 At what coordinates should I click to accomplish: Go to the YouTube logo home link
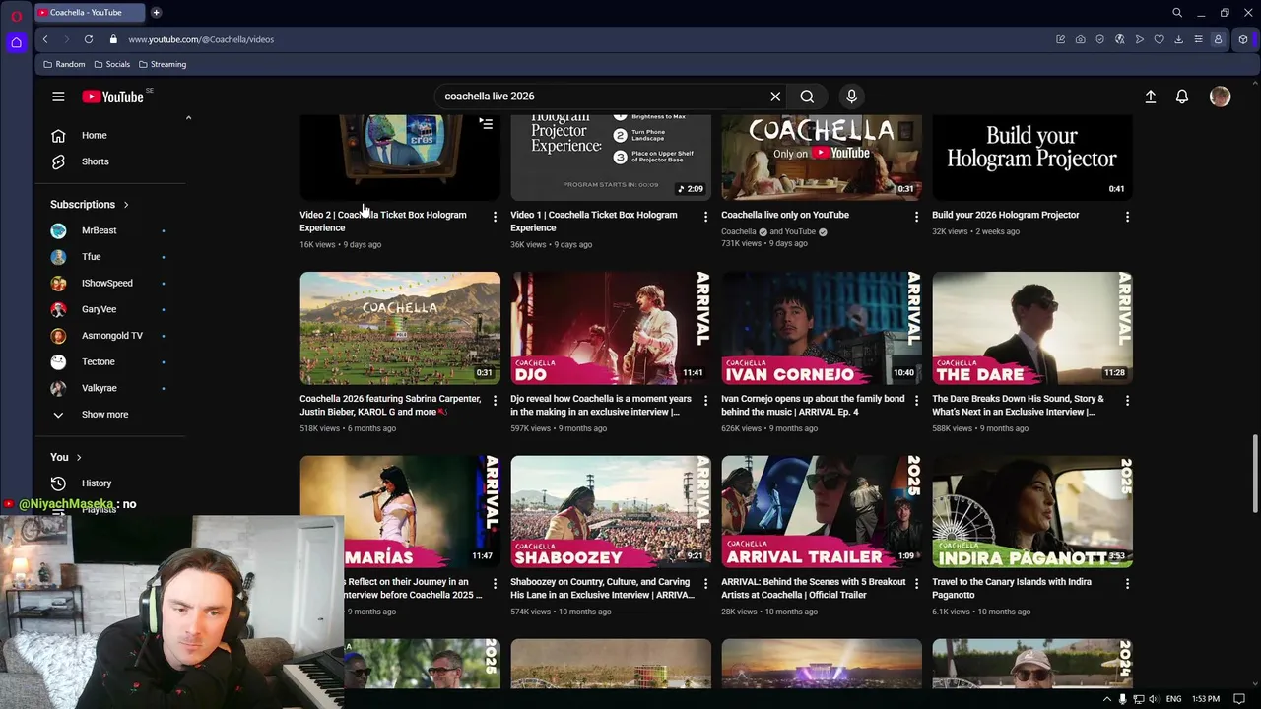click(112, 97)
